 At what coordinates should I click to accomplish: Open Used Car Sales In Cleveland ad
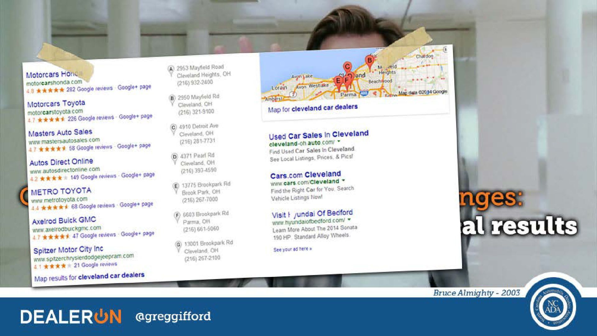(319, 135)
